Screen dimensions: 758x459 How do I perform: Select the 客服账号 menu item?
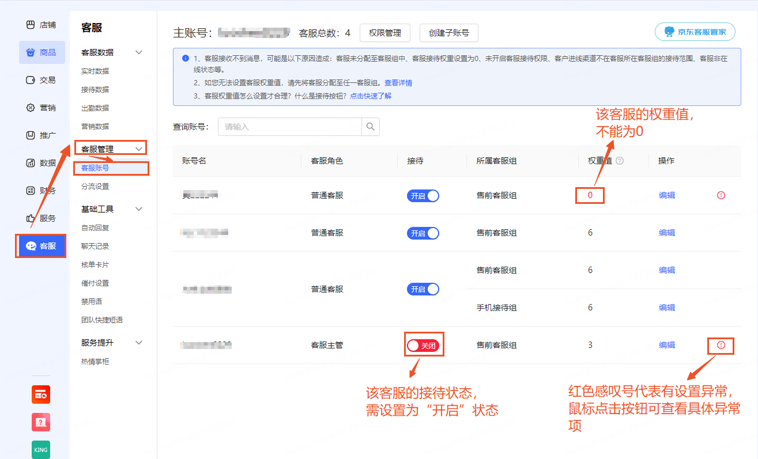(x=95, y=168)
